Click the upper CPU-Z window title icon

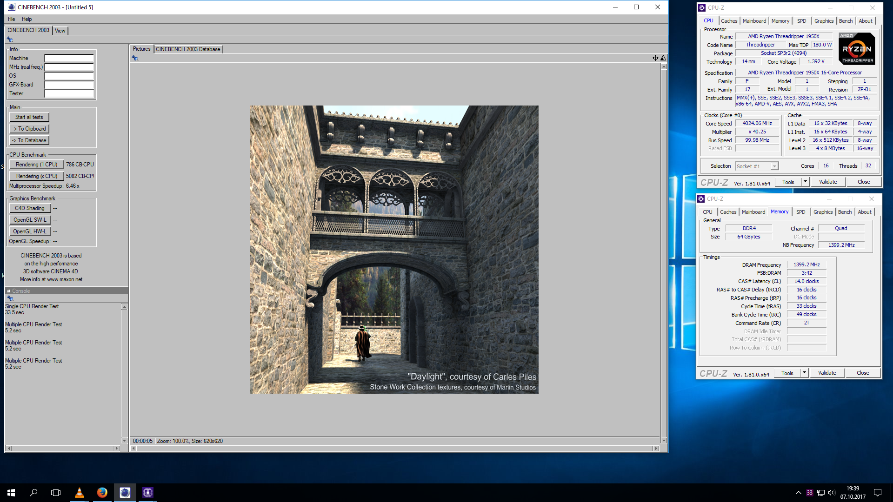702,8
